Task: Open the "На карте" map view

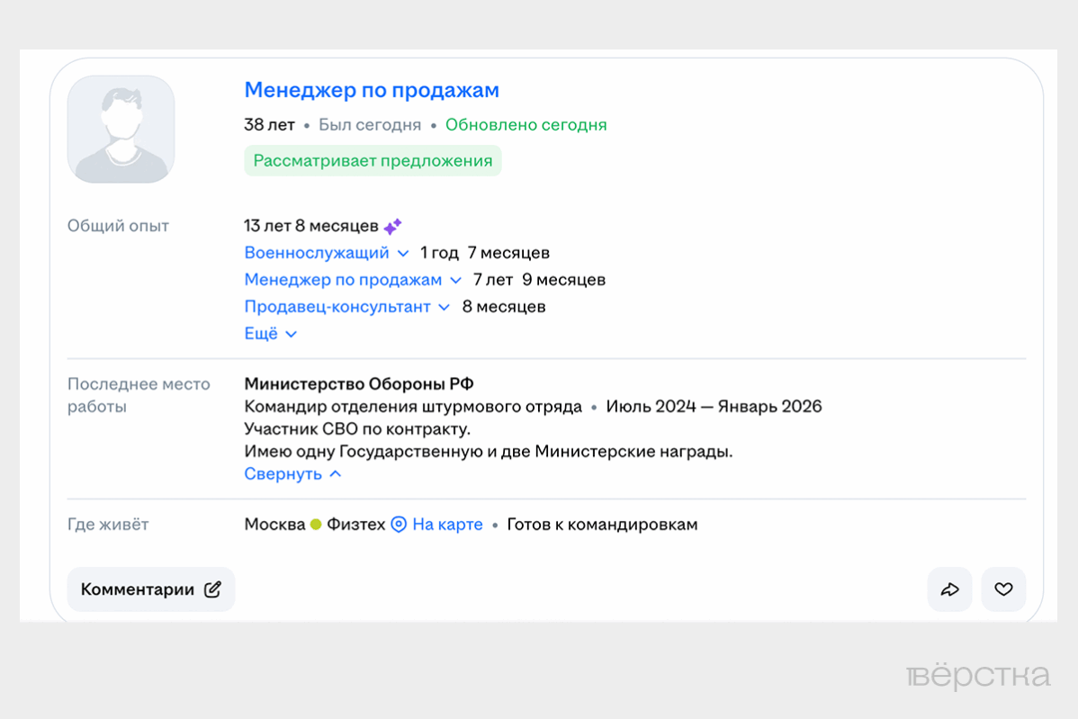Action: [x=448, y=525]
